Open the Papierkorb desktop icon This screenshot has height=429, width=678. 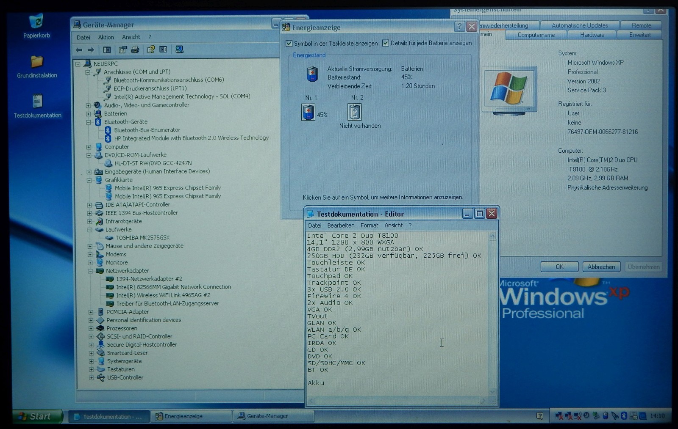[36, 26]
